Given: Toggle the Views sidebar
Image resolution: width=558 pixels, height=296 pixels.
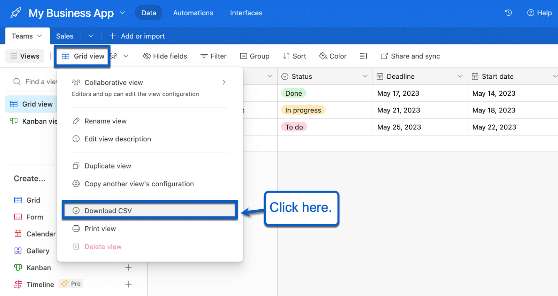Looking at the screenshot, I should 25,56.
